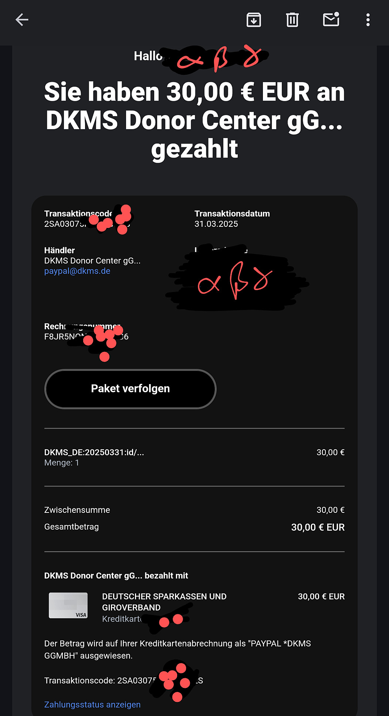Tap the paypal@dkms.de email link
Image resolution: width=389 pixels, height=716 pixels.
pyautogui.click(x=77, y=271)
